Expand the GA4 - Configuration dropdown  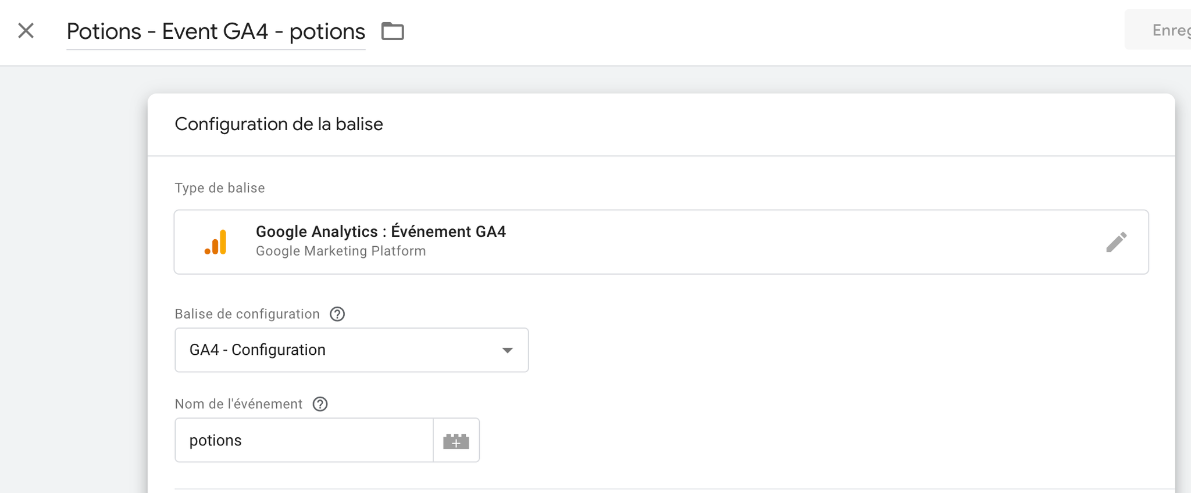[x=352, y=350]
